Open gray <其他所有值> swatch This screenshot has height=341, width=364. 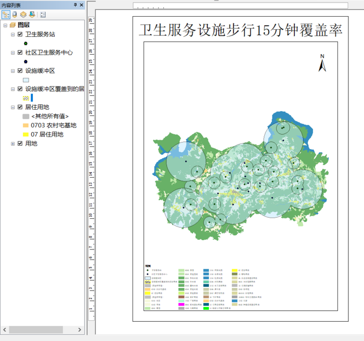click(x=26, y=116)
